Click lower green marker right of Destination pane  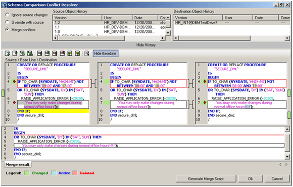point(289,115)
